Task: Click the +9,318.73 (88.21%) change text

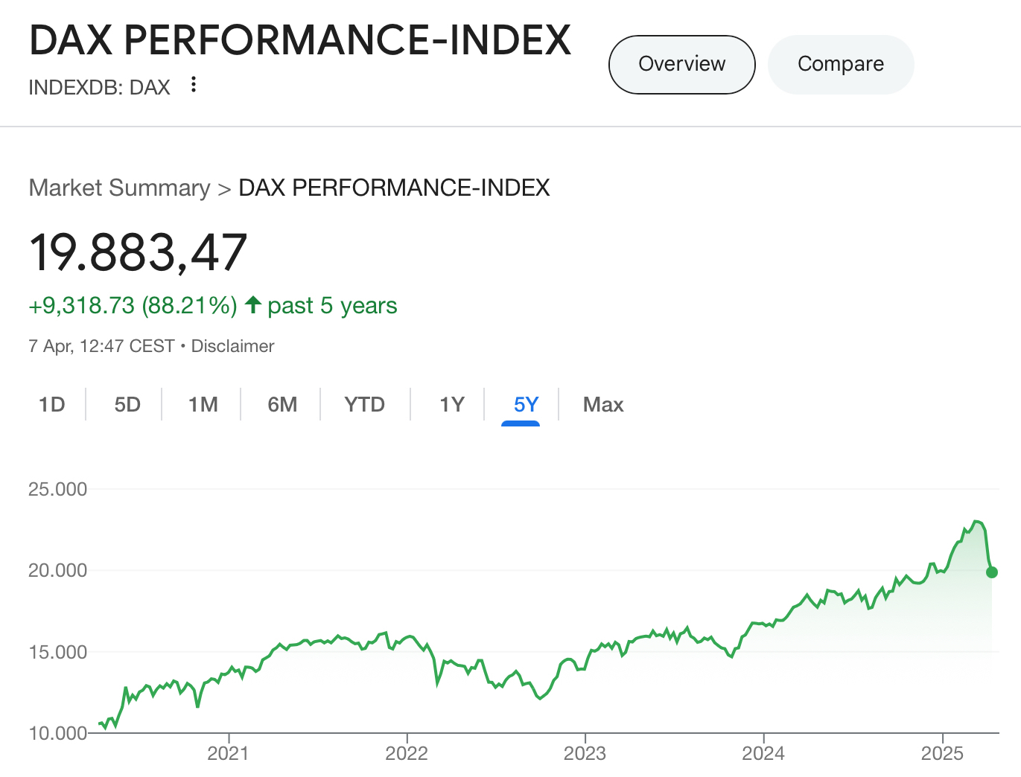Action: [x=133, y=305]
